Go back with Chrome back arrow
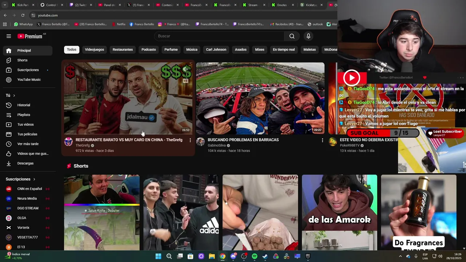Viewport: 466px width, 262px height. point(5,15)
